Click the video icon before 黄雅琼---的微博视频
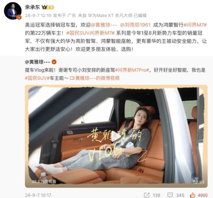213x198 pixels. pos(72,78)
